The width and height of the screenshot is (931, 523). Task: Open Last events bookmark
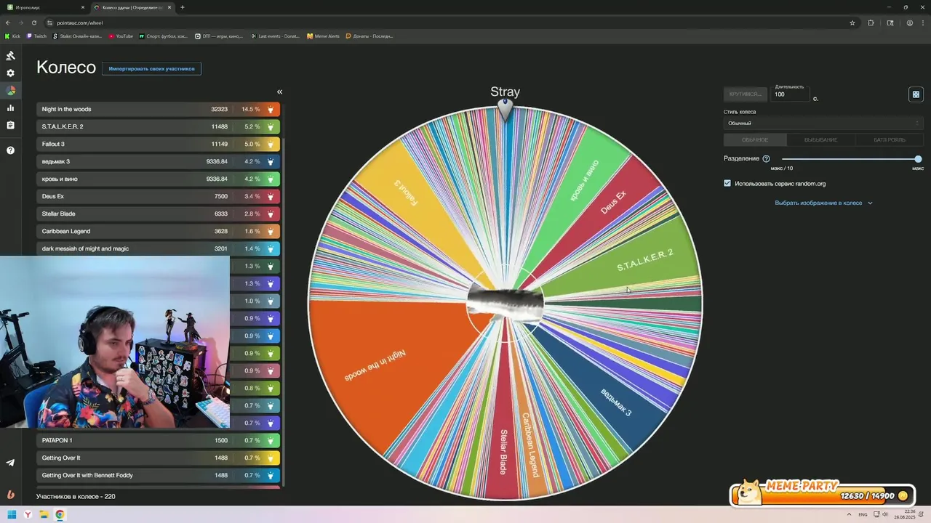(275, 36)
